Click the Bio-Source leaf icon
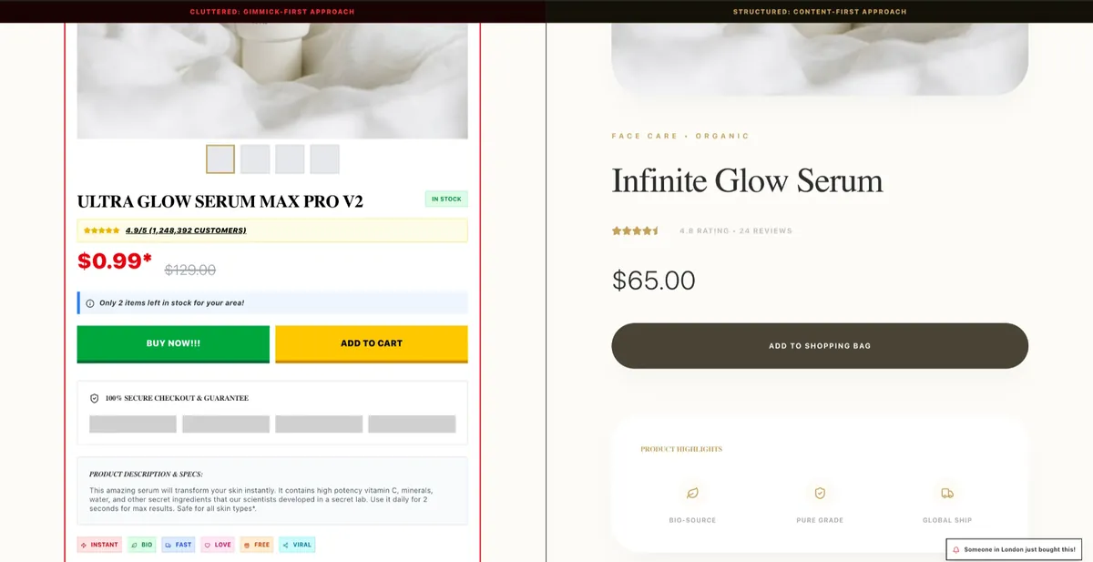This screenshot has width=1093, height=562. coord(692,493)
